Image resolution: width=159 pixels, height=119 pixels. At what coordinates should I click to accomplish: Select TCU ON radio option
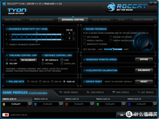(7, 60)
